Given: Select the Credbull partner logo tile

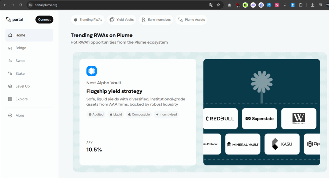Looking at the screenshot, I should tap(220, 118).
